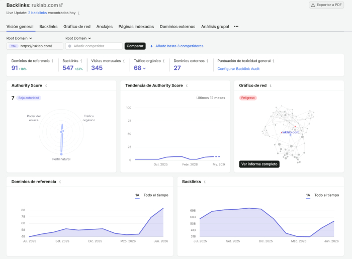
Task: Show info icon next to Backlinks metric
Action: [x=81, y=61]
